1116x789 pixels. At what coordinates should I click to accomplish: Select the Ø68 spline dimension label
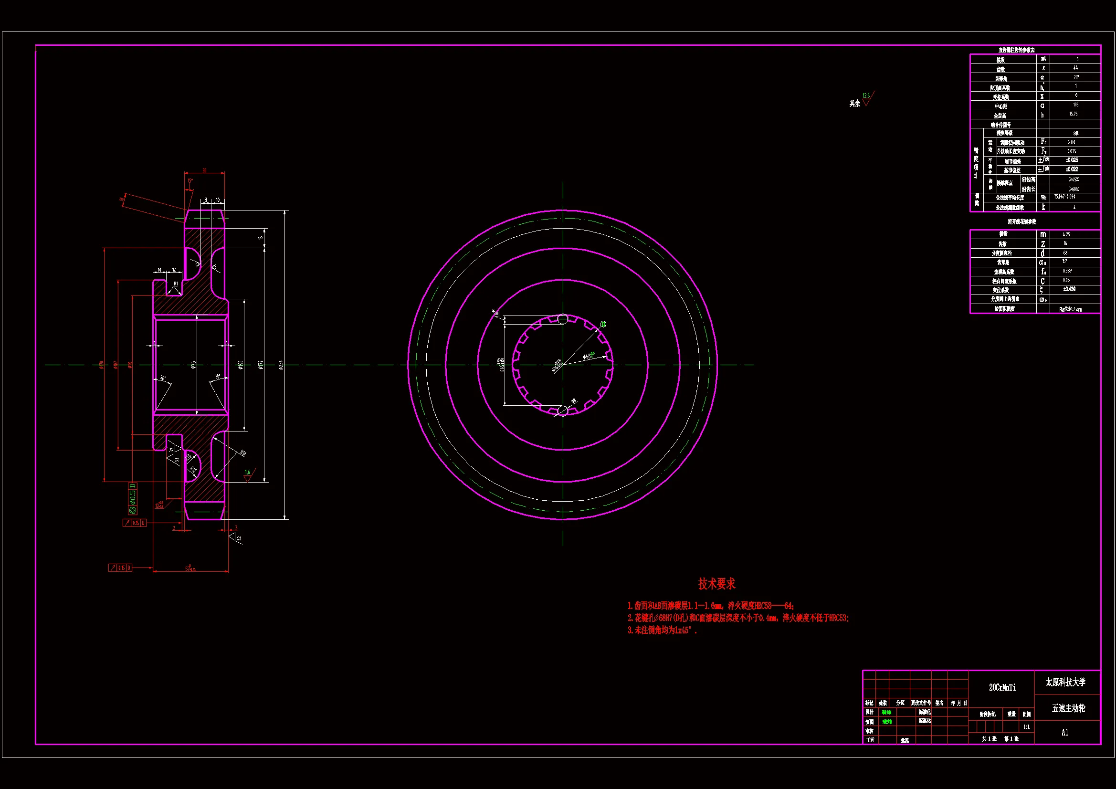[x=589, y=356]
